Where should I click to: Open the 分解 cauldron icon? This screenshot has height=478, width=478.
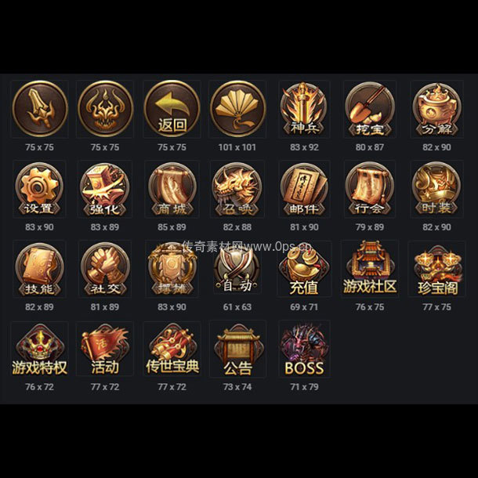pyautogui.click(x=436, y=109)
